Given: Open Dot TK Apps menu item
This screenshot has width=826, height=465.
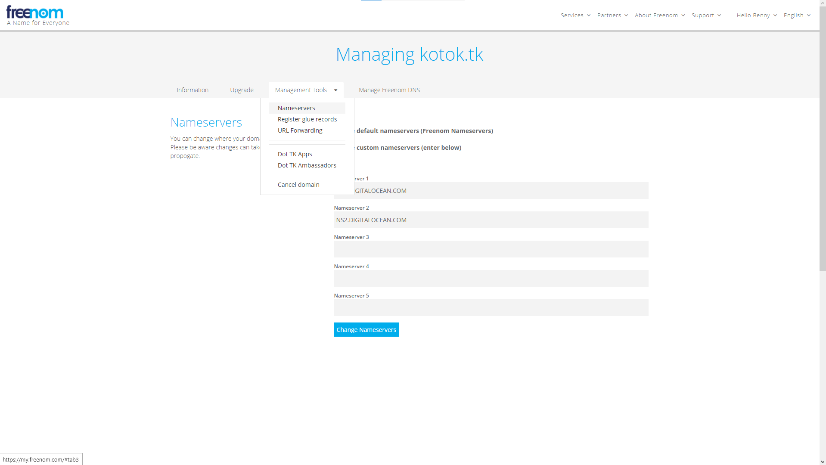Looking at the screenshot, I should tap(295, 154).
